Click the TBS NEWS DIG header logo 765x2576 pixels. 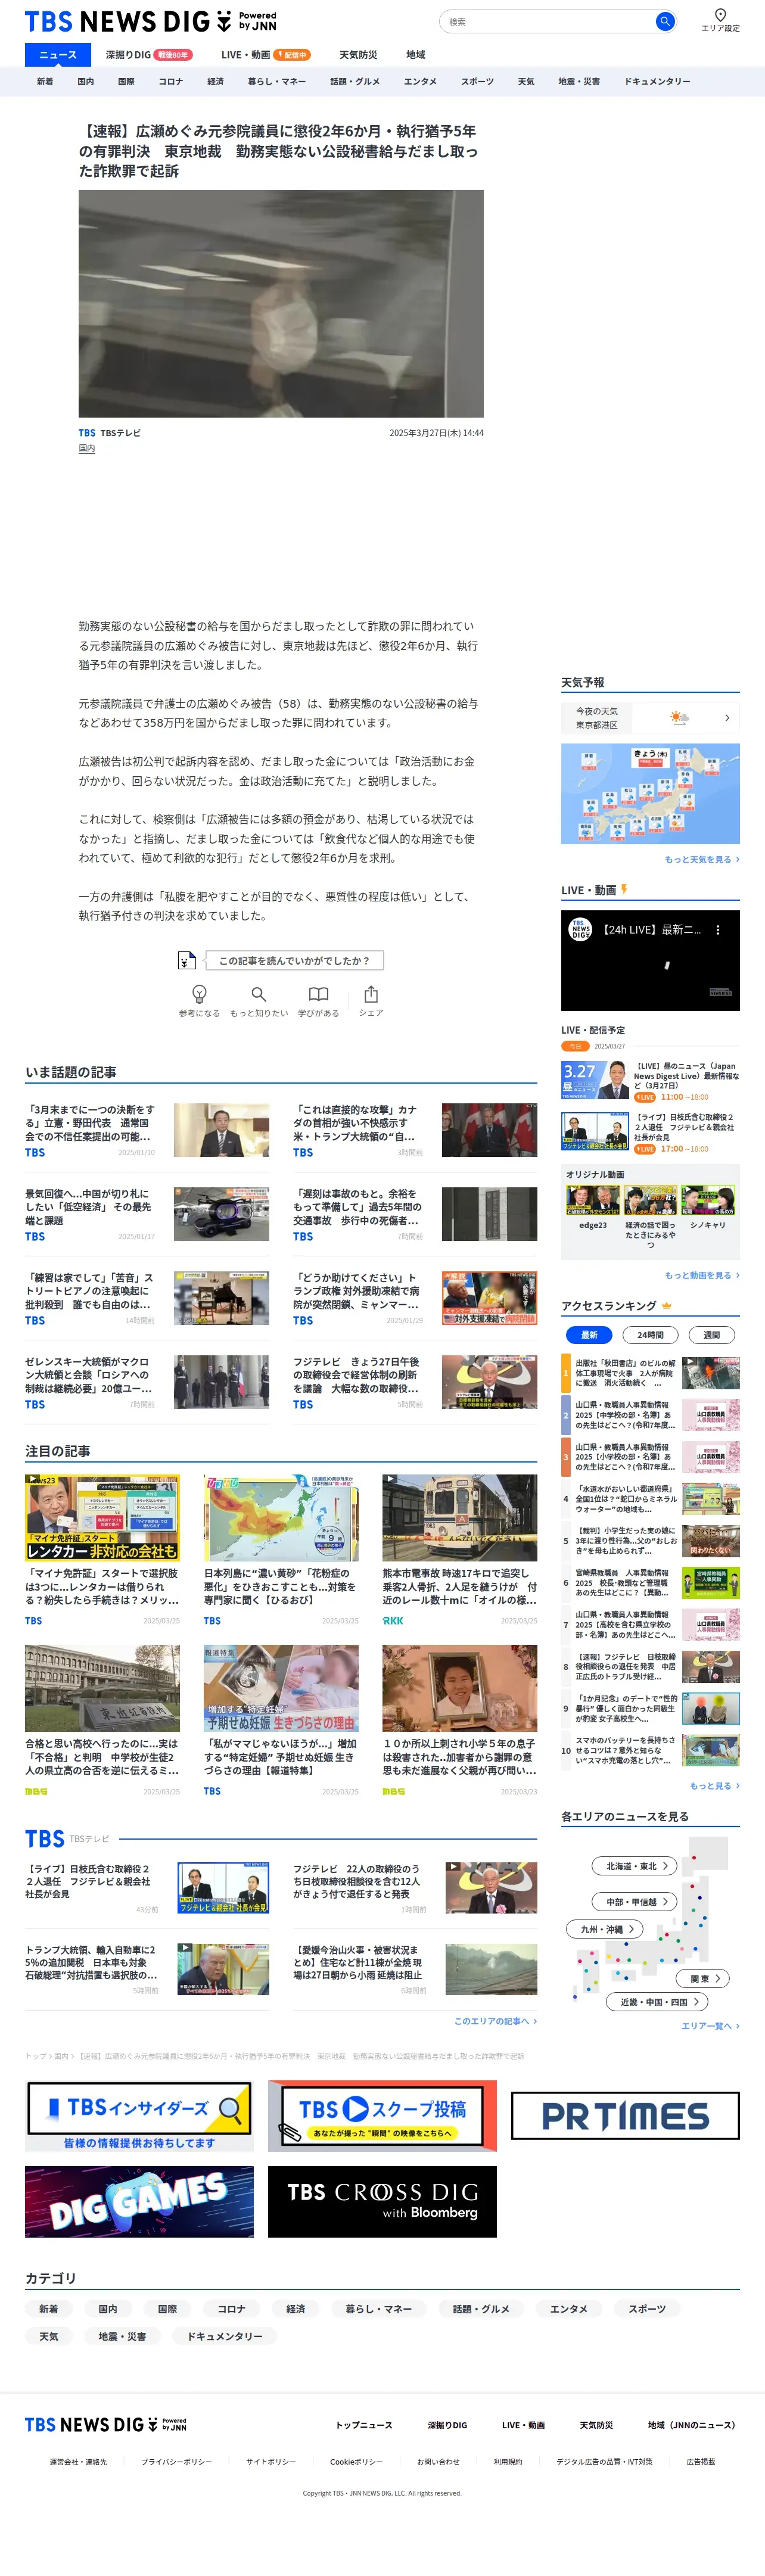[x=150, y=21]
